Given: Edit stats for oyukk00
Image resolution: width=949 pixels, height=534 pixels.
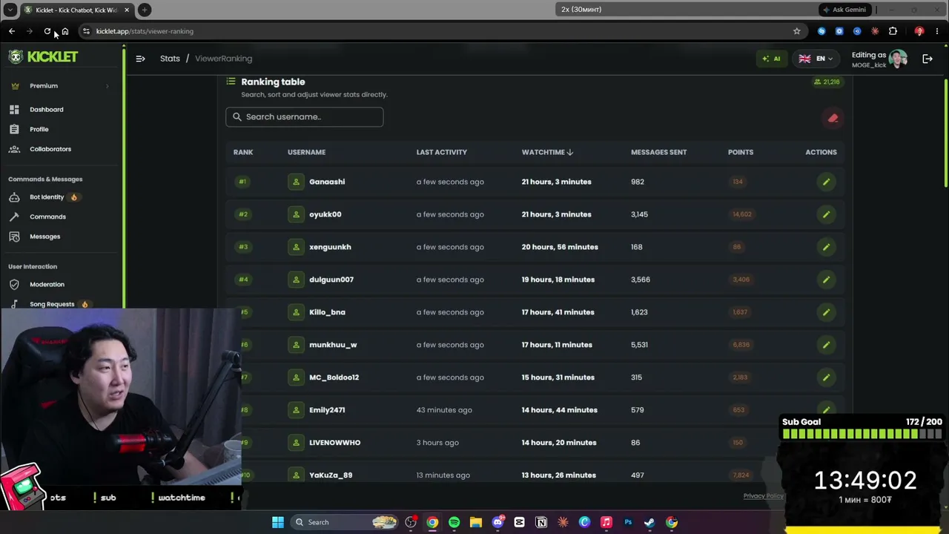Looking at the screenshot, I should [826, 214].
